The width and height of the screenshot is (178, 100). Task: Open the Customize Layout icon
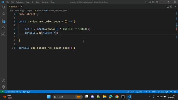coord(157,2)
